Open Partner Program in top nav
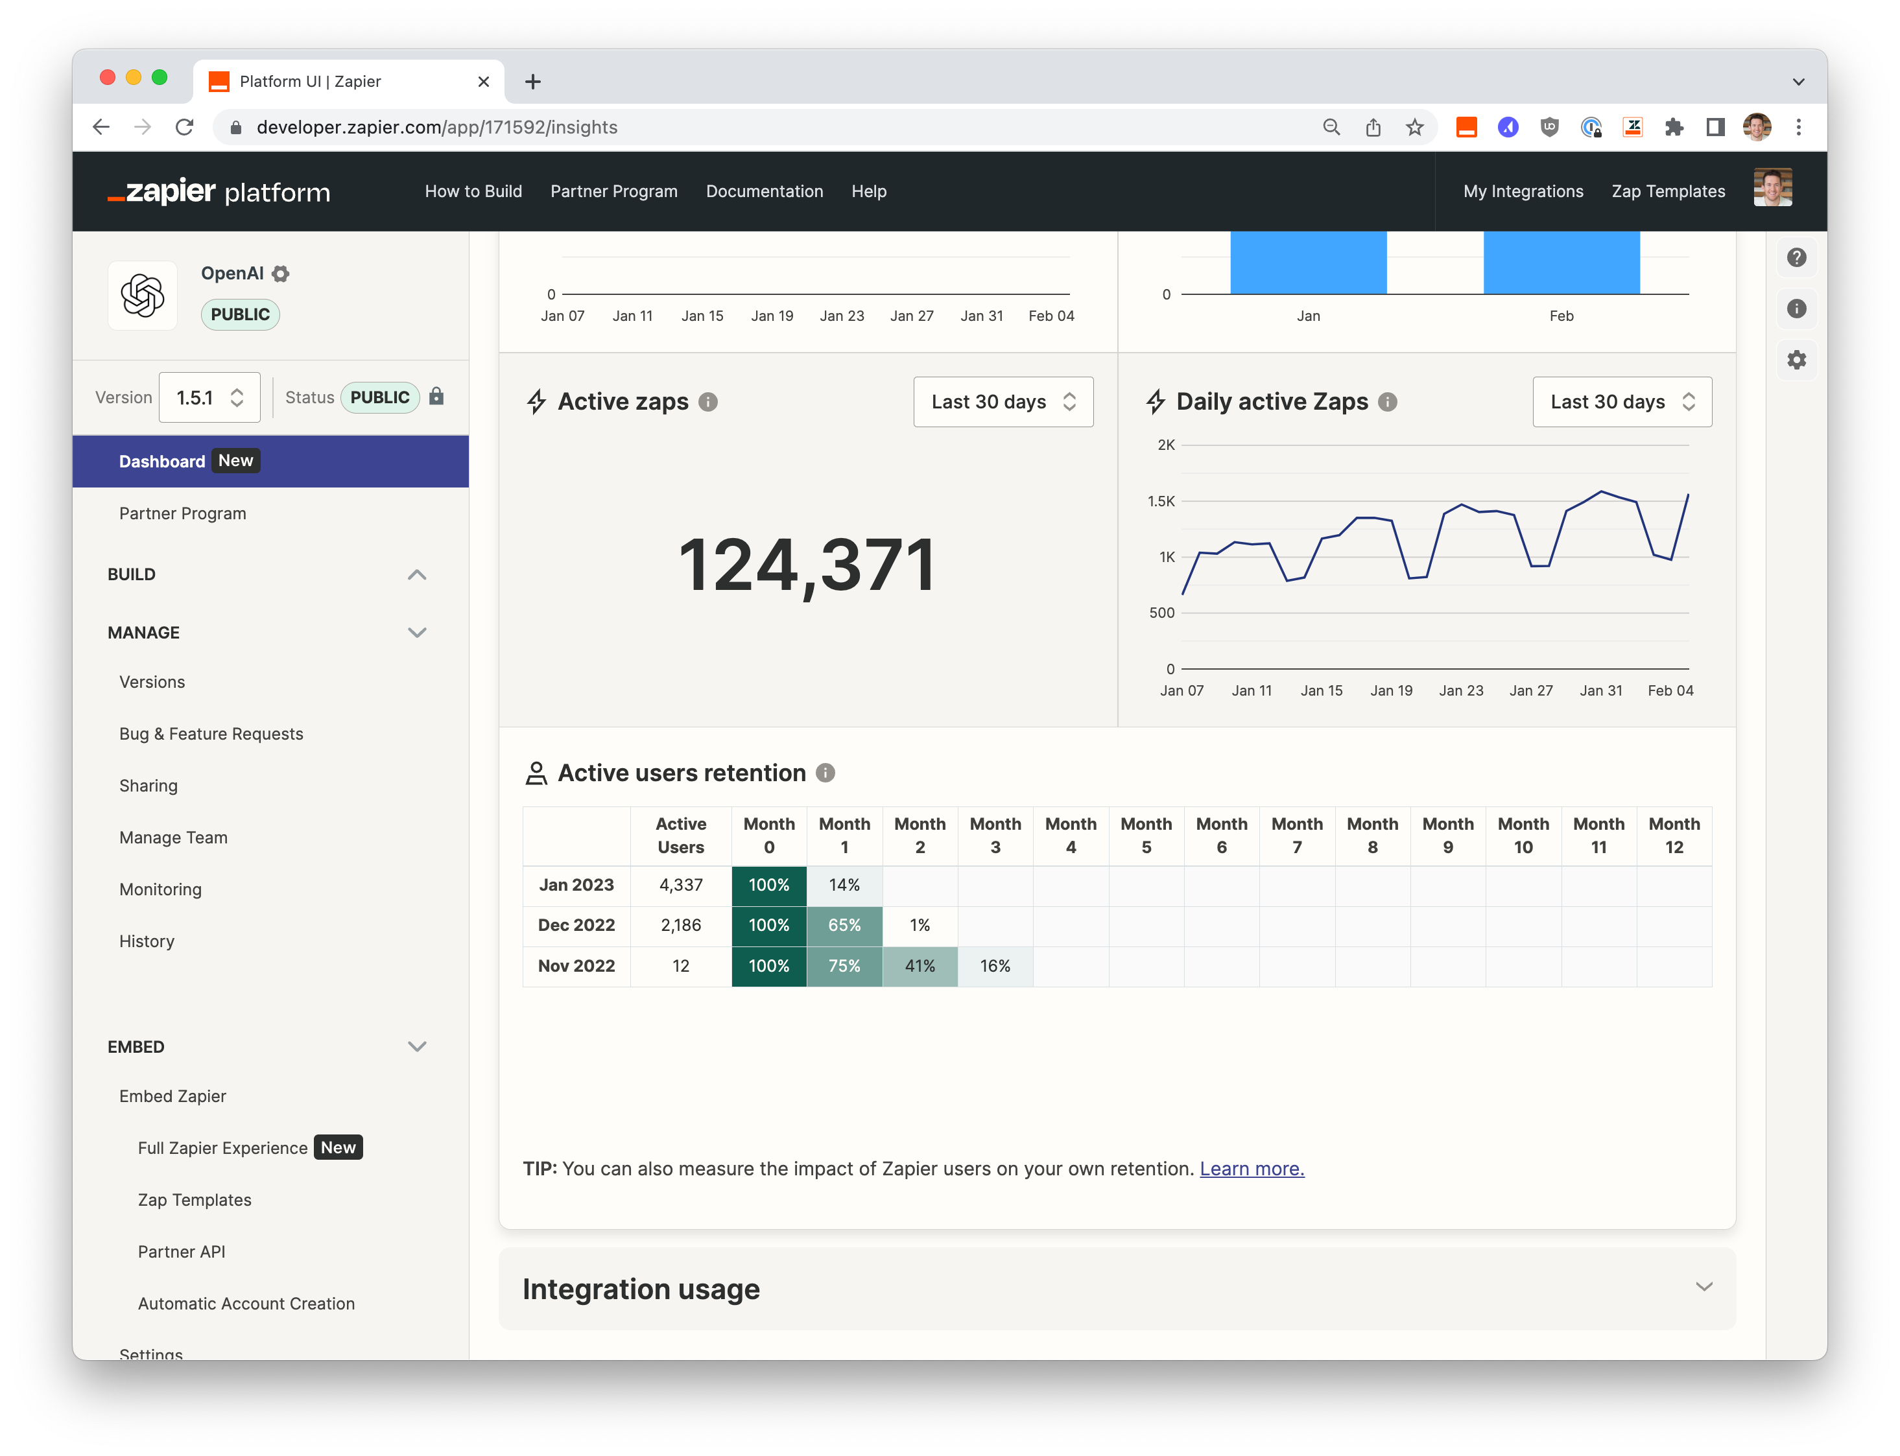 613,191
